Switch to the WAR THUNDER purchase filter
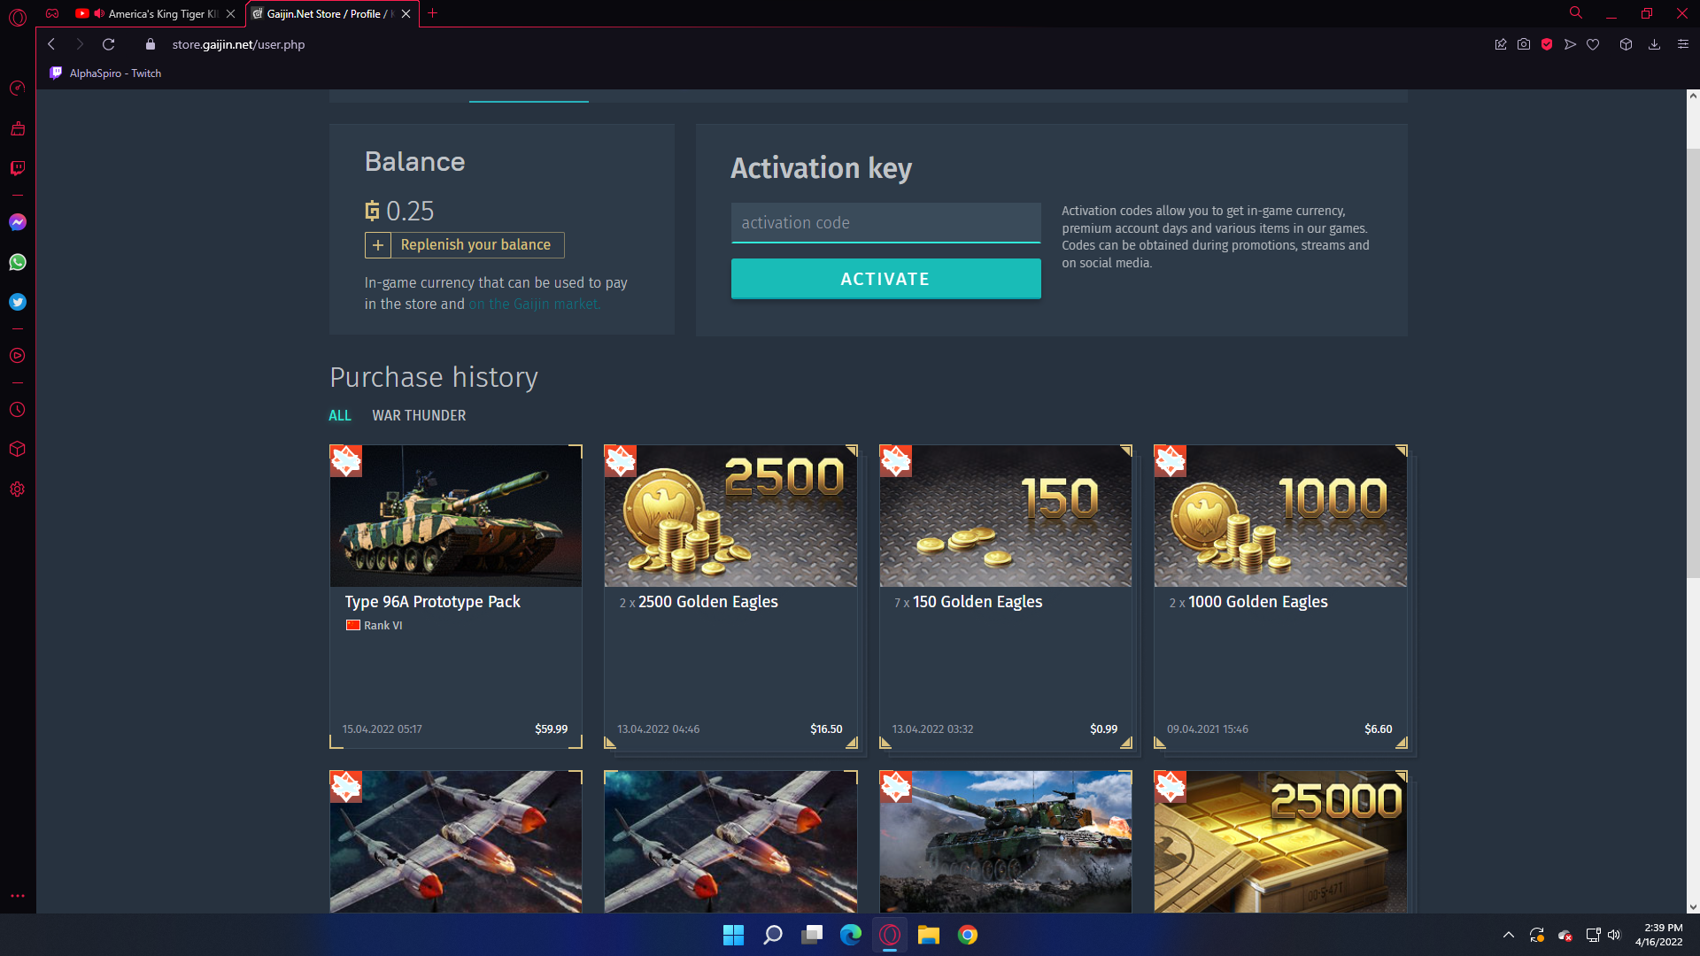 (x=419, y=415)
